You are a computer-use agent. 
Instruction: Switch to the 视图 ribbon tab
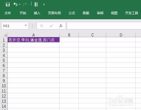click(114, 13)
